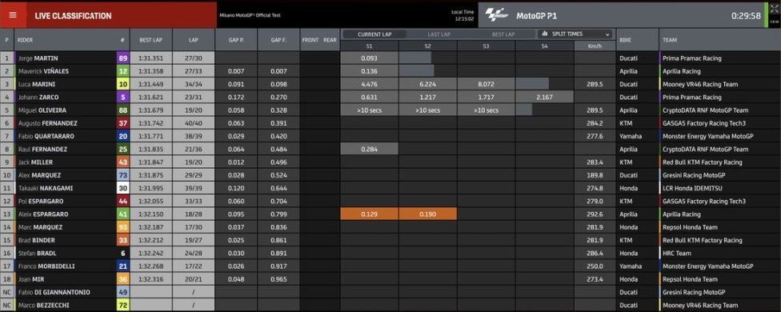Click Jorge Martin's number 89 badge
This screenshot has width=781, height=312.
[122, 58]
